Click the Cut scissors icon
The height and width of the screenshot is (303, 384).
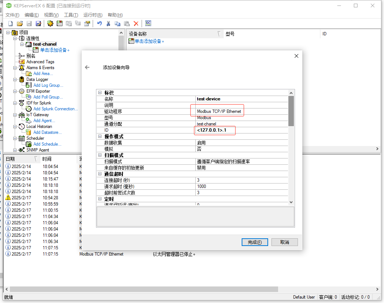pyautogui.click(x=108, y=24)
